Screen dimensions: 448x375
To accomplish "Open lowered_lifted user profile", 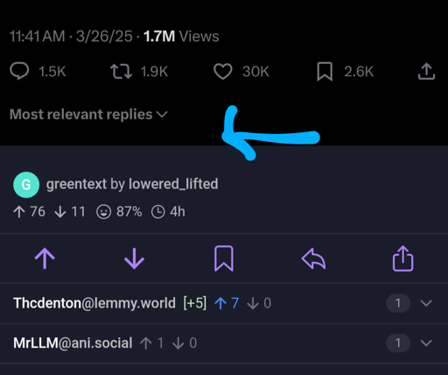I will point(173,184).
